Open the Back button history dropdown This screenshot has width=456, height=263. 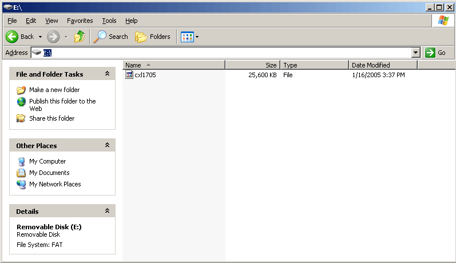41,37
